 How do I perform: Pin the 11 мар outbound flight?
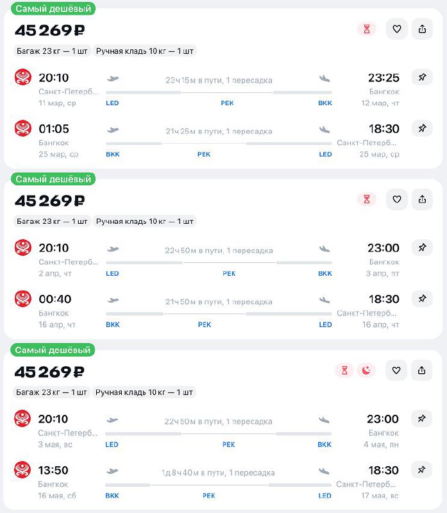tap(422, 78)
